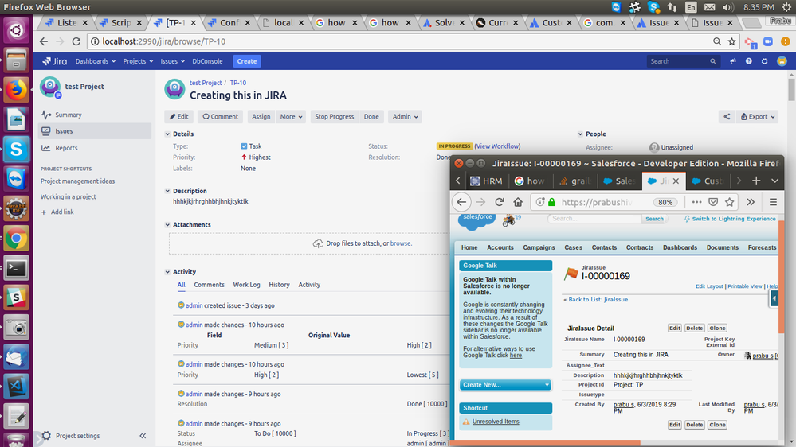
Task: Click Back to List: JiraIssue link
Action: click(x=598, y=300)
